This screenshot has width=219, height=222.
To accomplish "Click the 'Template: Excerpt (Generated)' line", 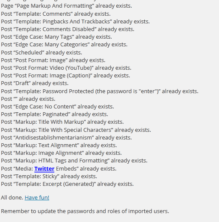I will (x=67, y=184).
